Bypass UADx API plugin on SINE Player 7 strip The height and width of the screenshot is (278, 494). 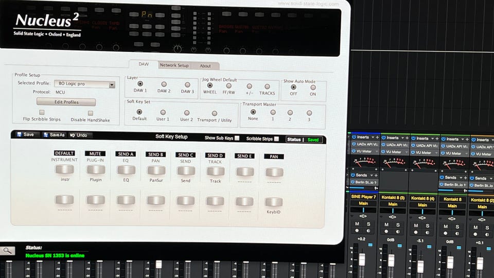point(354,144)
